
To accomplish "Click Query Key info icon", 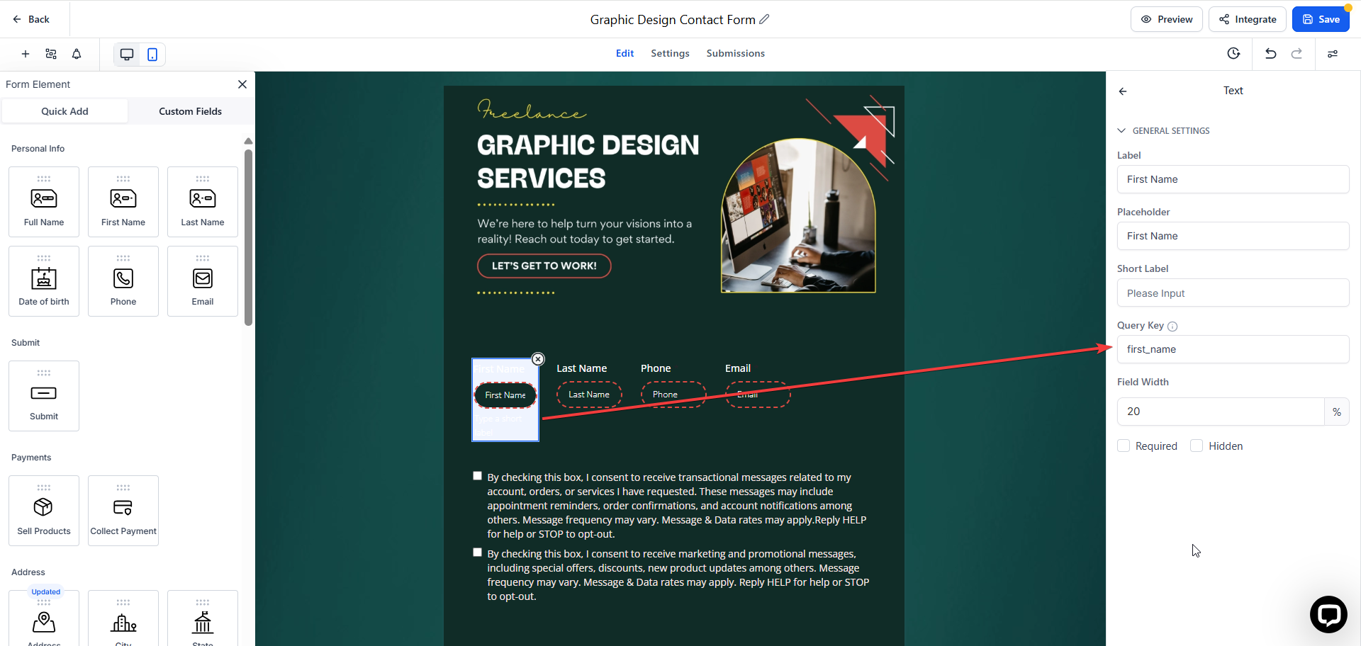I will coord(1172,326).
